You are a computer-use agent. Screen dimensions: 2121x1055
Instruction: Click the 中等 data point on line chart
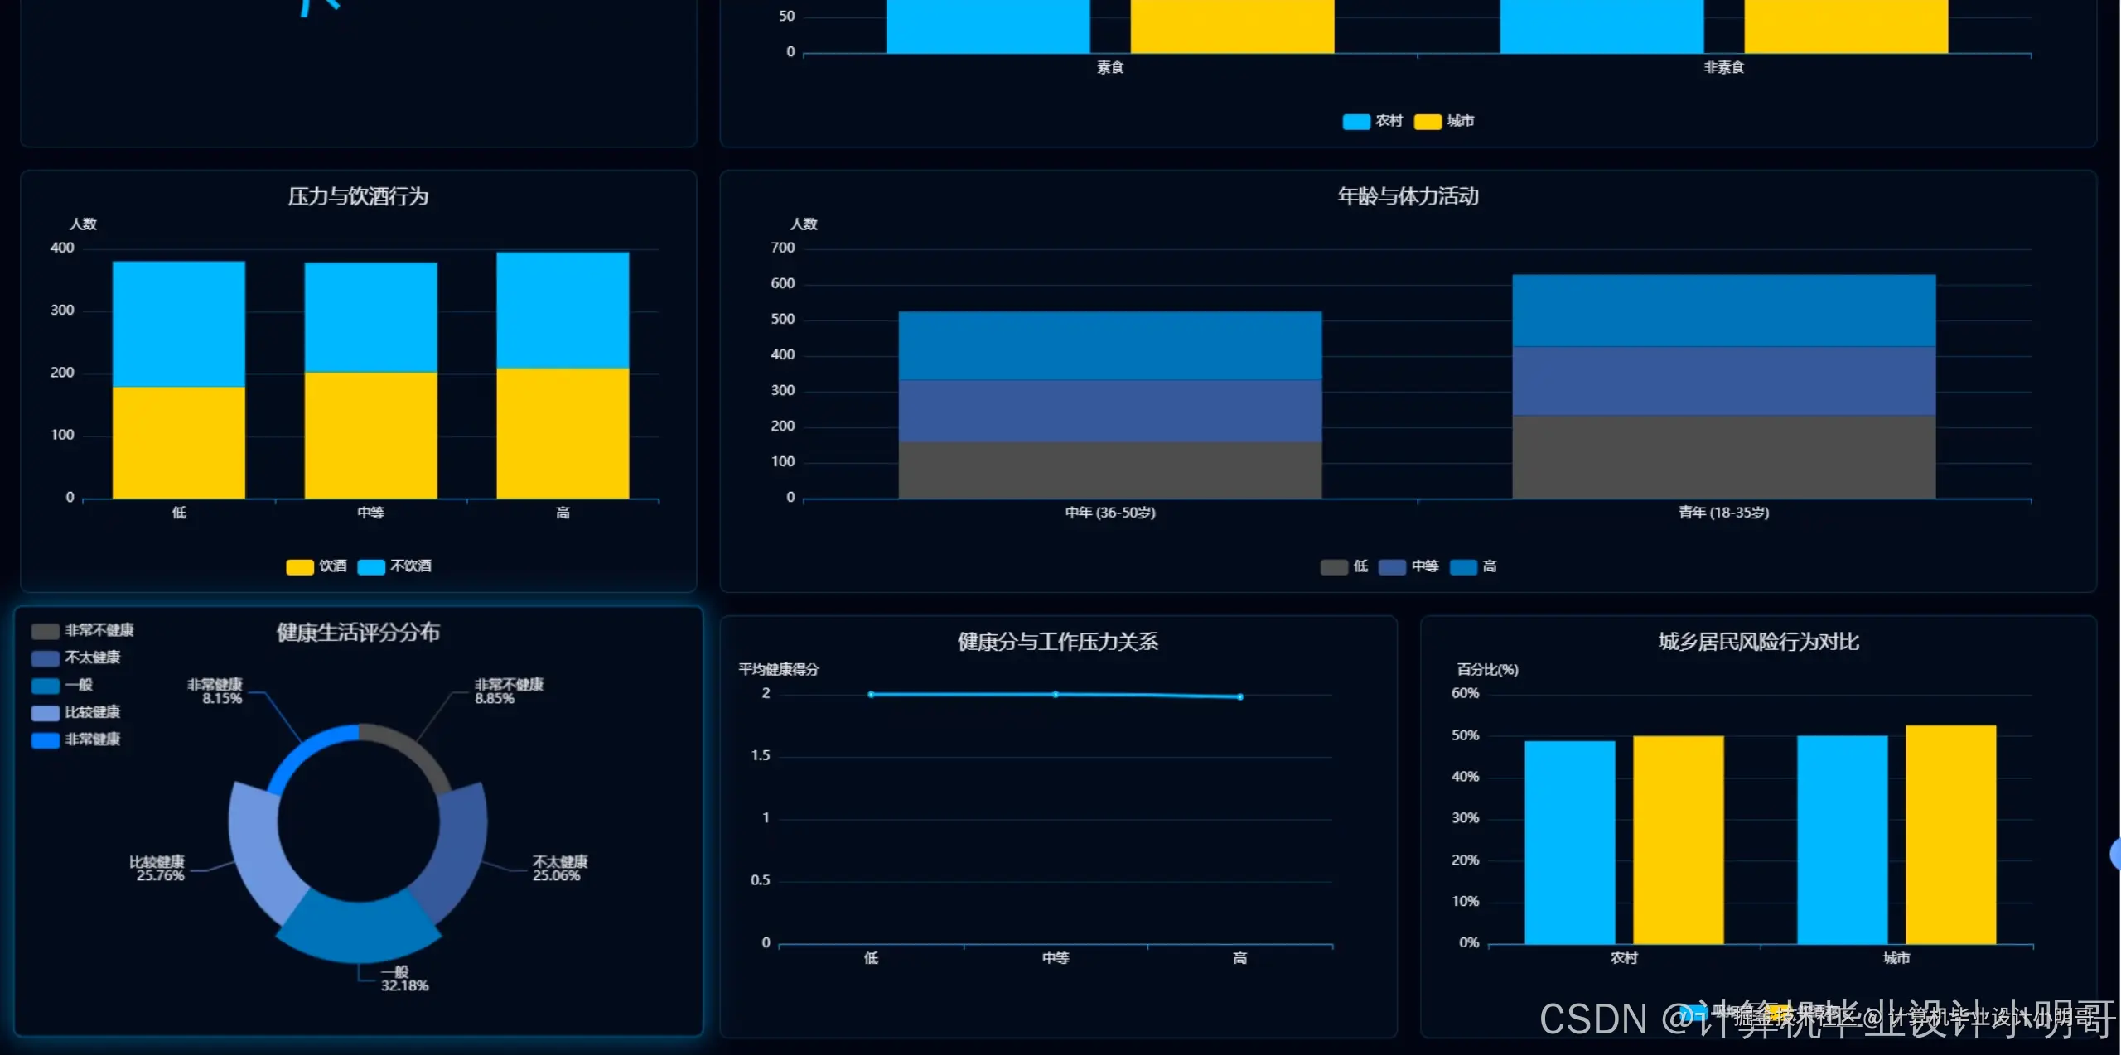[1055, 694]
